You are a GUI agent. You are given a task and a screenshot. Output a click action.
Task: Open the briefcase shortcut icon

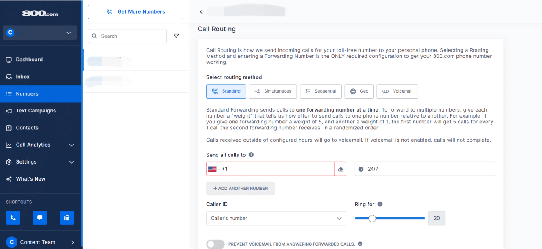pyautogui.click(x=66, y=217)
